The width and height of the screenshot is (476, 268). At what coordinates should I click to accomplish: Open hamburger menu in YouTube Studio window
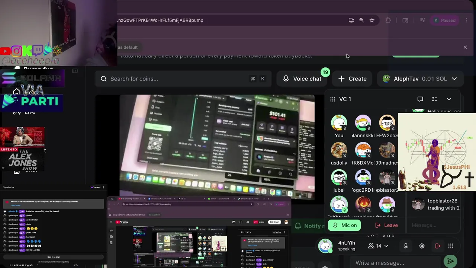[x=111, y=222]
